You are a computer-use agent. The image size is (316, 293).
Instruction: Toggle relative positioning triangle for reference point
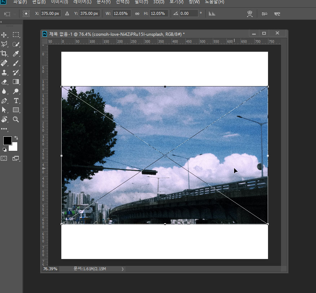tap(67, 13)
